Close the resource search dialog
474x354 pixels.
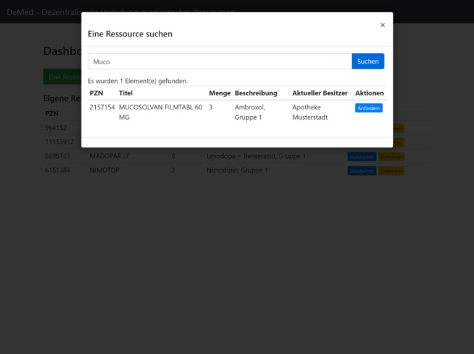pyautogui.click(x=383, y=25)
